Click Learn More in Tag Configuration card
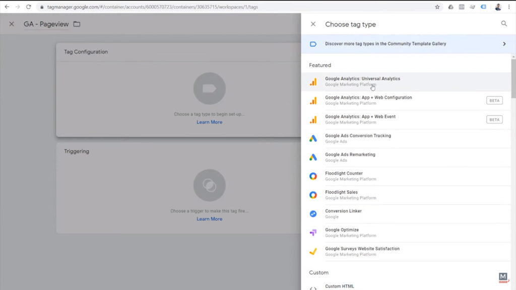 click(x=209, y=122)
